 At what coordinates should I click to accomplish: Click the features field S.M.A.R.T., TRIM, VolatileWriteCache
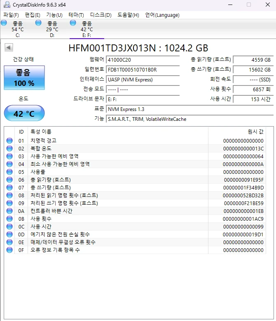click(x=190, y=119)
